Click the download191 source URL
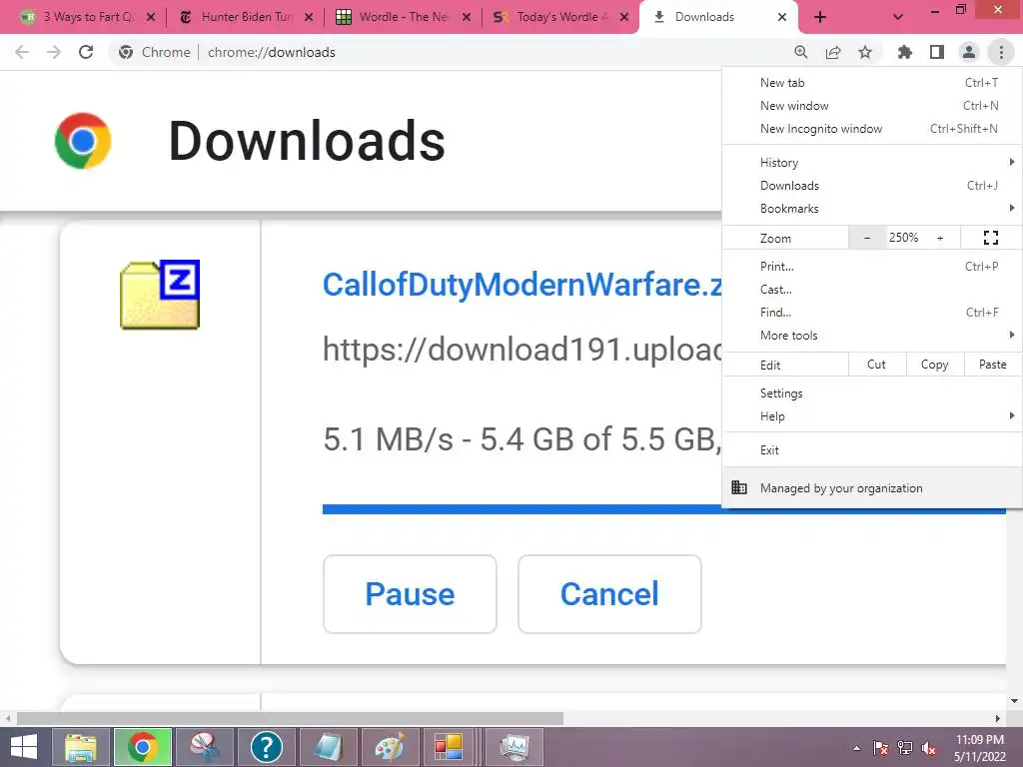 coord(521,349)
